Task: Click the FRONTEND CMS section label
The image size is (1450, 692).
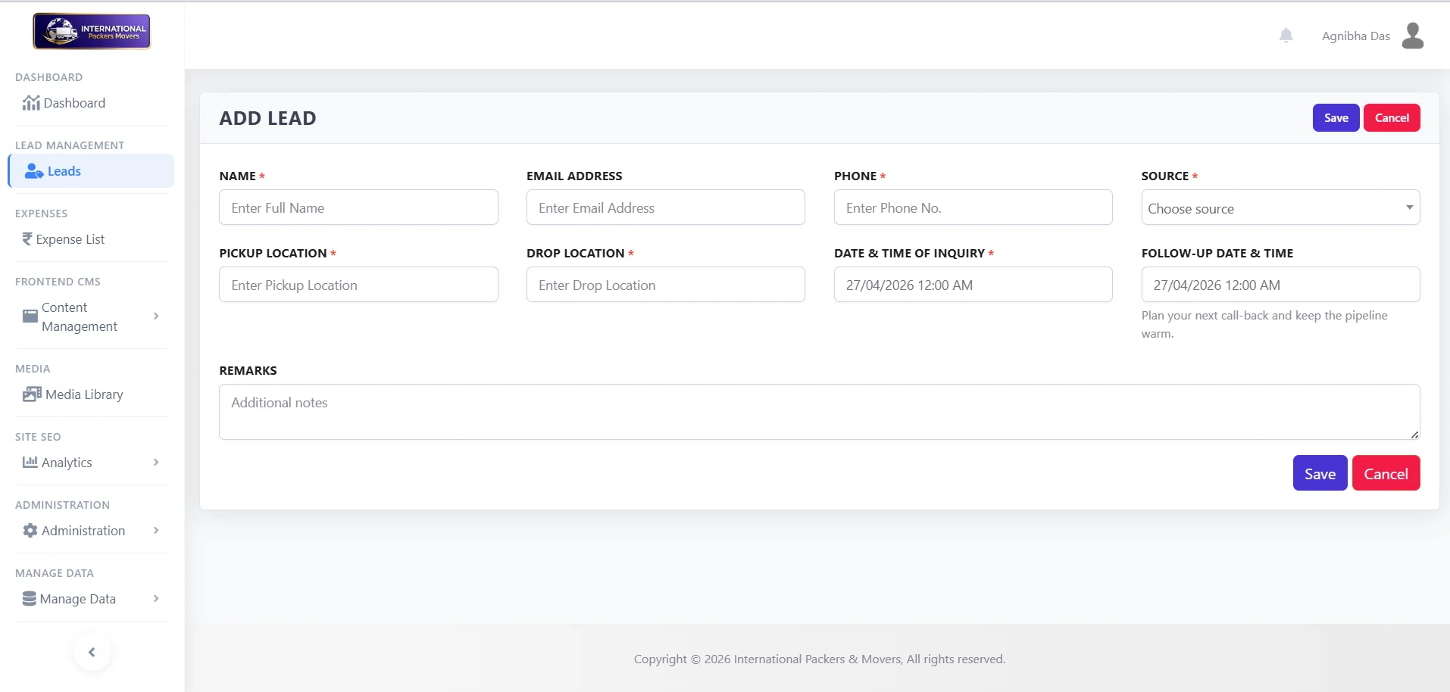Action: click(58, 282)
